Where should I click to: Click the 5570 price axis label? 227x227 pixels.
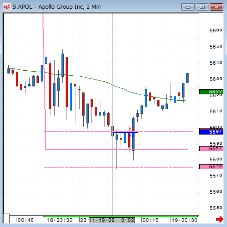(216, 176)
